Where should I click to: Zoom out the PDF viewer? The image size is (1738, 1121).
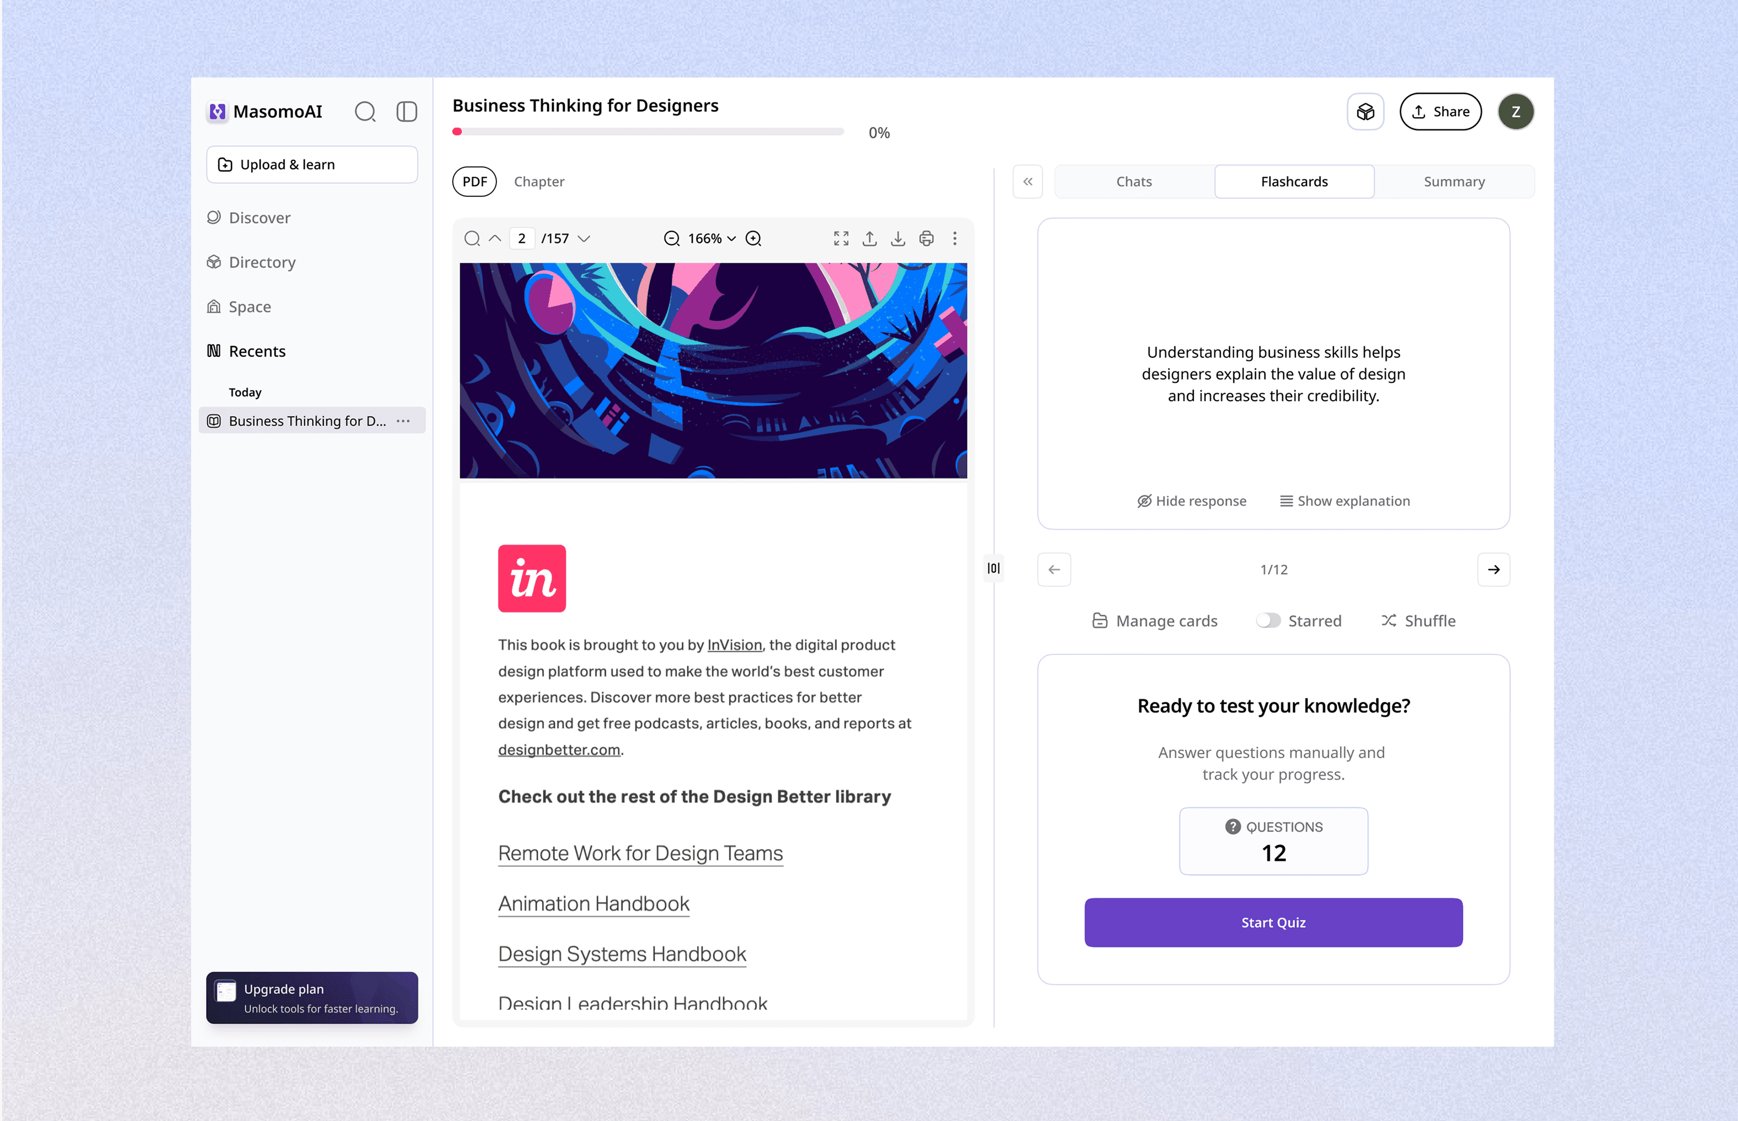coord(671,239)
